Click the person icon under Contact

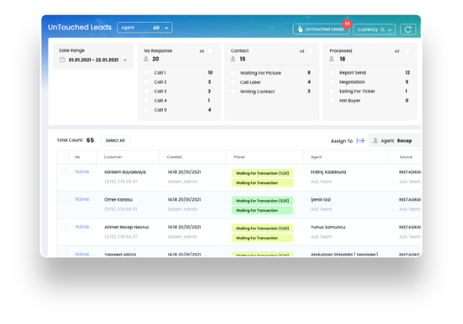click(234, 59)
